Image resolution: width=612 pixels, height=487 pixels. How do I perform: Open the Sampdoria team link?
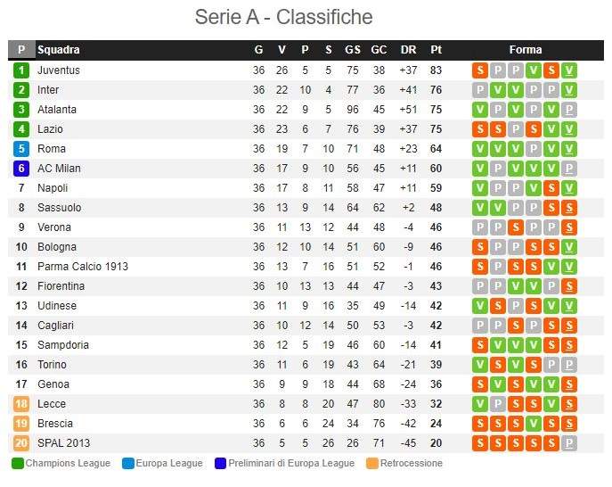(63, 345)
